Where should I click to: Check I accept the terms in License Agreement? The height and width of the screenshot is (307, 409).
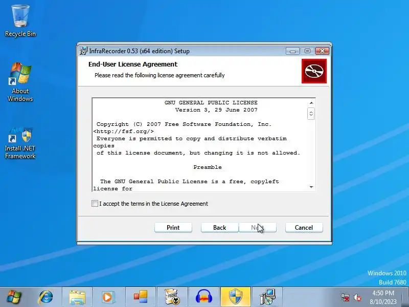point(95,203)
